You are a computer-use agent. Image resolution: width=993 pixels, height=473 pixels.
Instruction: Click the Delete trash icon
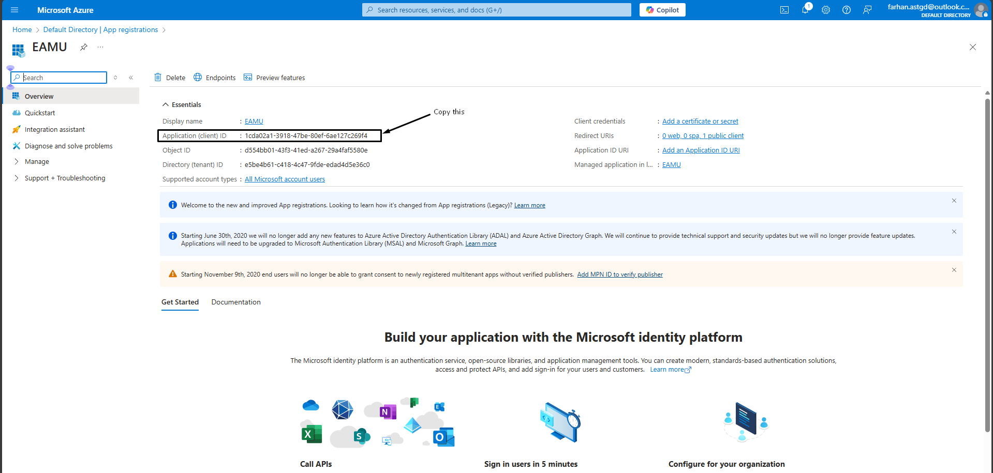[x=158, y=77]
